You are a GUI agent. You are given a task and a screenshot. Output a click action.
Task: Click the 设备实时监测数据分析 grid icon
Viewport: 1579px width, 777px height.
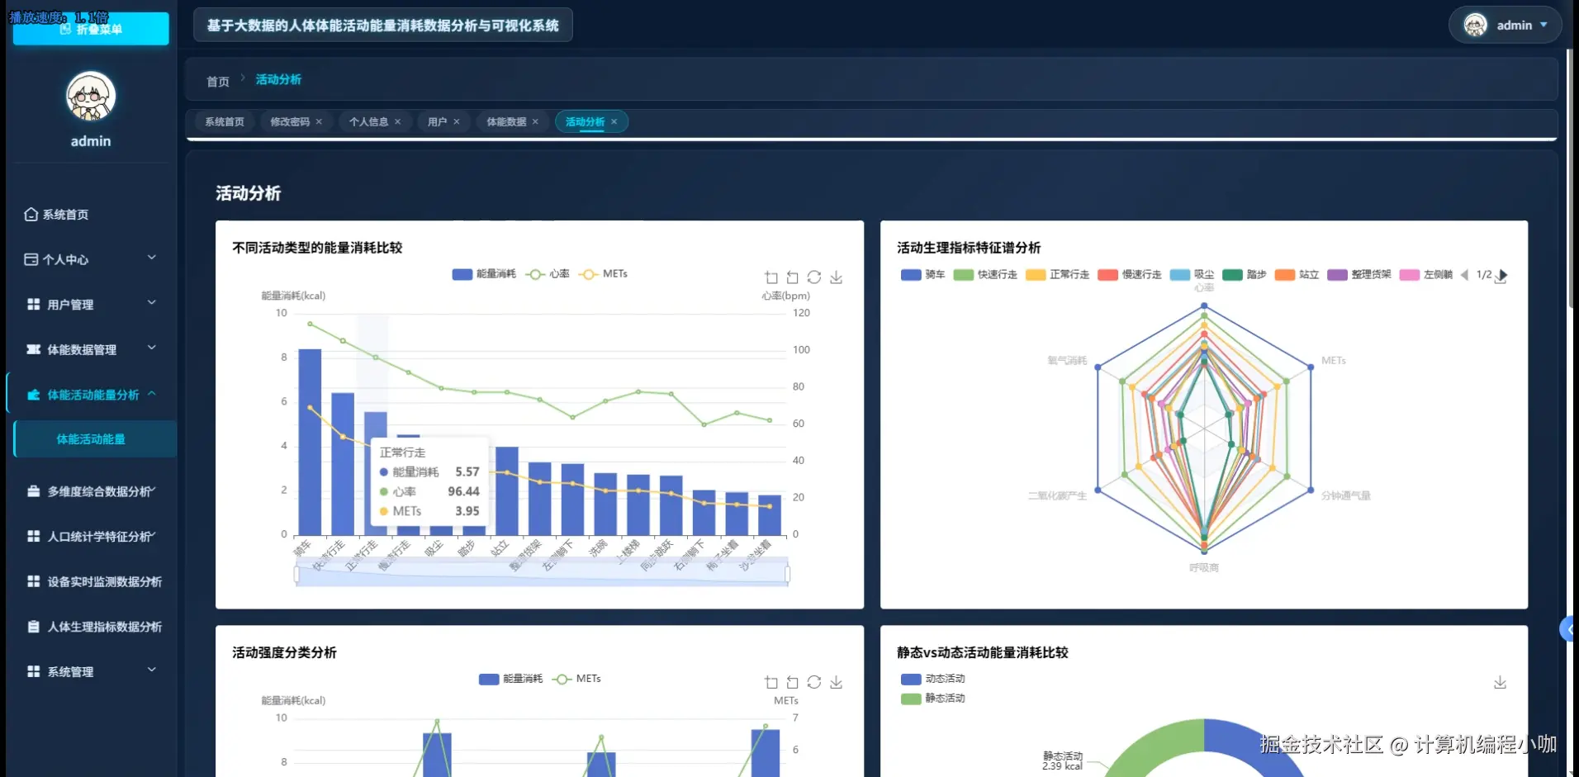(x=33, y=581)
